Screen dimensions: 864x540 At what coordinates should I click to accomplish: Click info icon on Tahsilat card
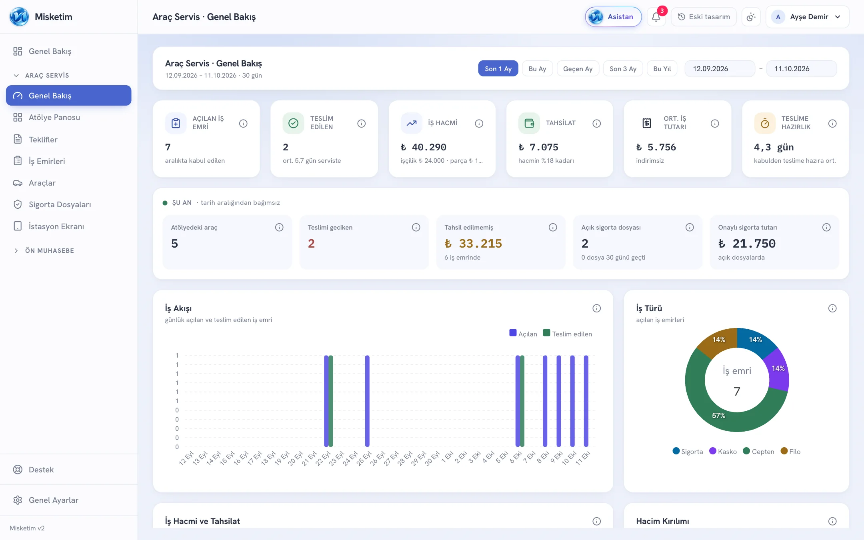pyautogui.click(x=596, y=123)
